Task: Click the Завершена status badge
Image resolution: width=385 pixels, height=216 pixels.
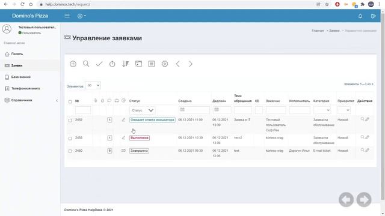Action: [139, 151]
